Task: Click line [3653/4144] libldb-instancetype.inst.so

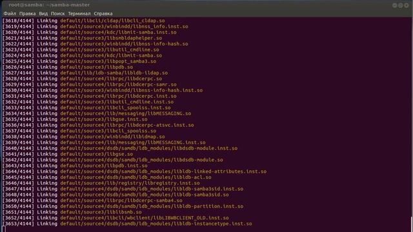Action: click(127, 224)
